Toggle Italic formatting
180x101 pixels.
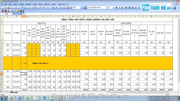click(x=119, y=8)
